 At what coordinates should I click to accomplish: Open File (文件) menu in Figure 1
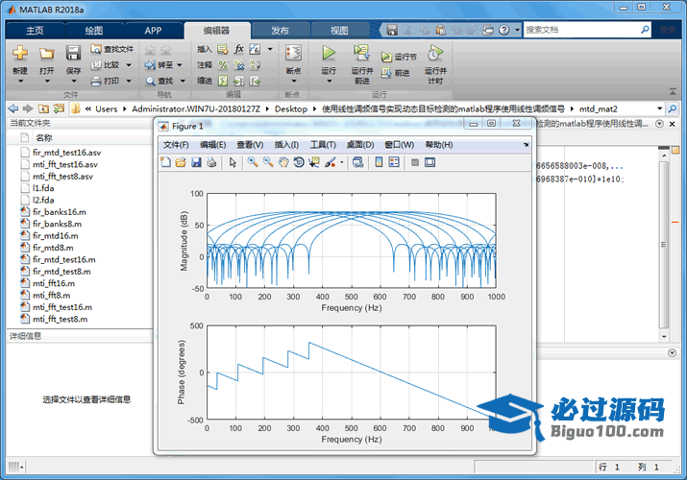(x=176, y=145)
